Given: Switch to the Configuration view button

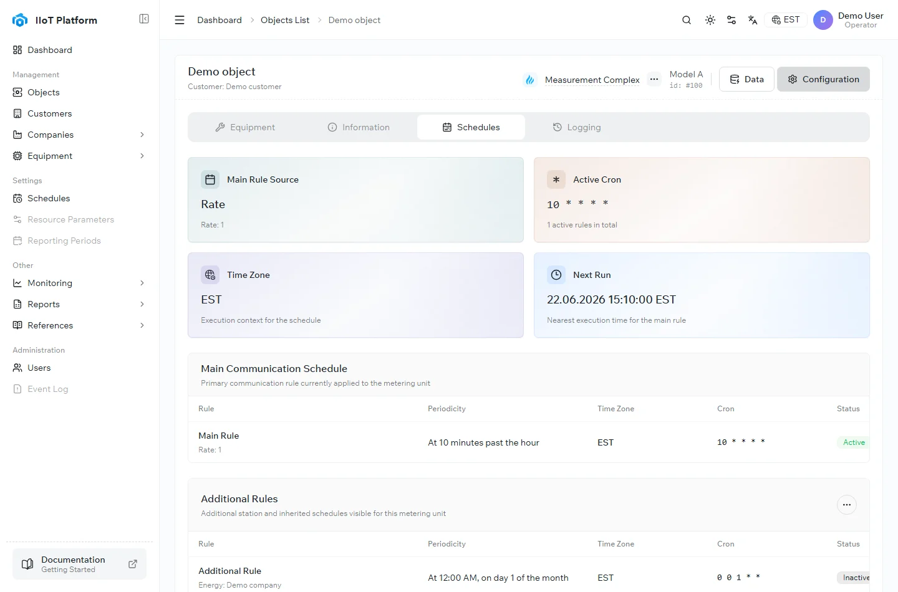Looking at the screenshot, I should (x=823, y=79).
